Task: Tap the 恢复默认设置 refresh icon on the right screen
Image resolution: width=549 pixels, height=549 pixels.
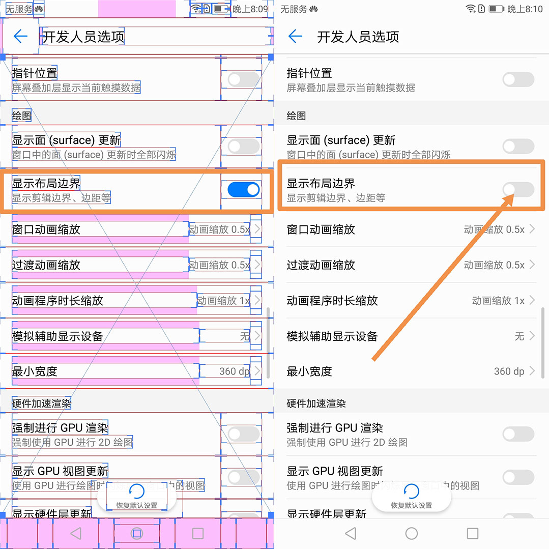Action: point(411,492)
